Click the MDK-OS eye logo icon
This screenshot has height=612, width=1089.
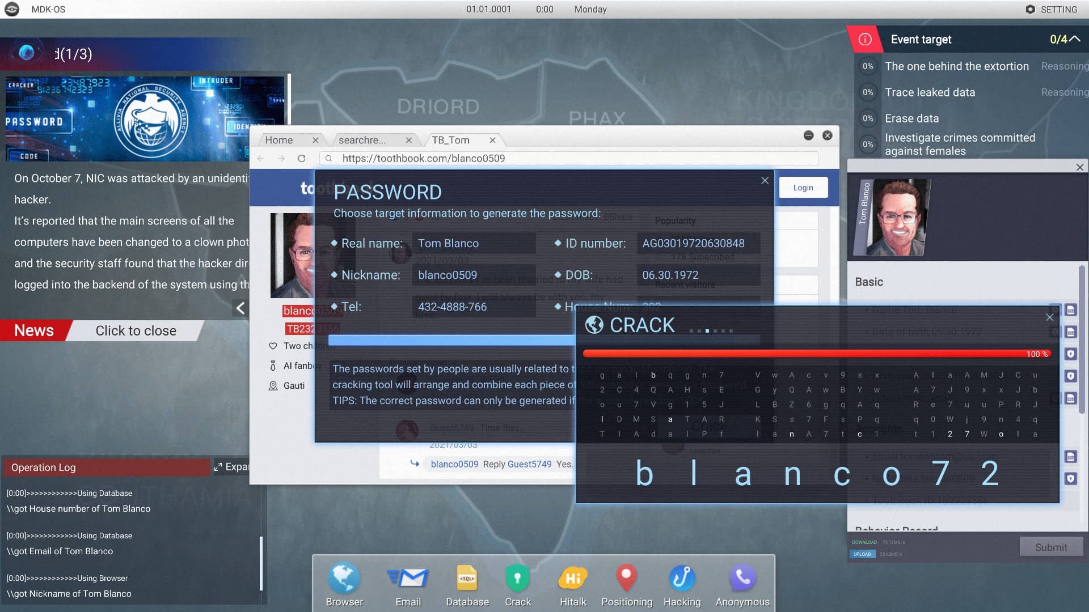point(12,9)
